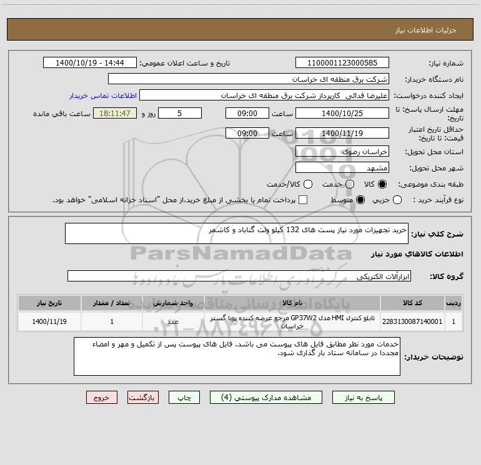Screen dimensions: 481x465
Task: Click the price validity hour field 09:00
Action: (247, 134)
